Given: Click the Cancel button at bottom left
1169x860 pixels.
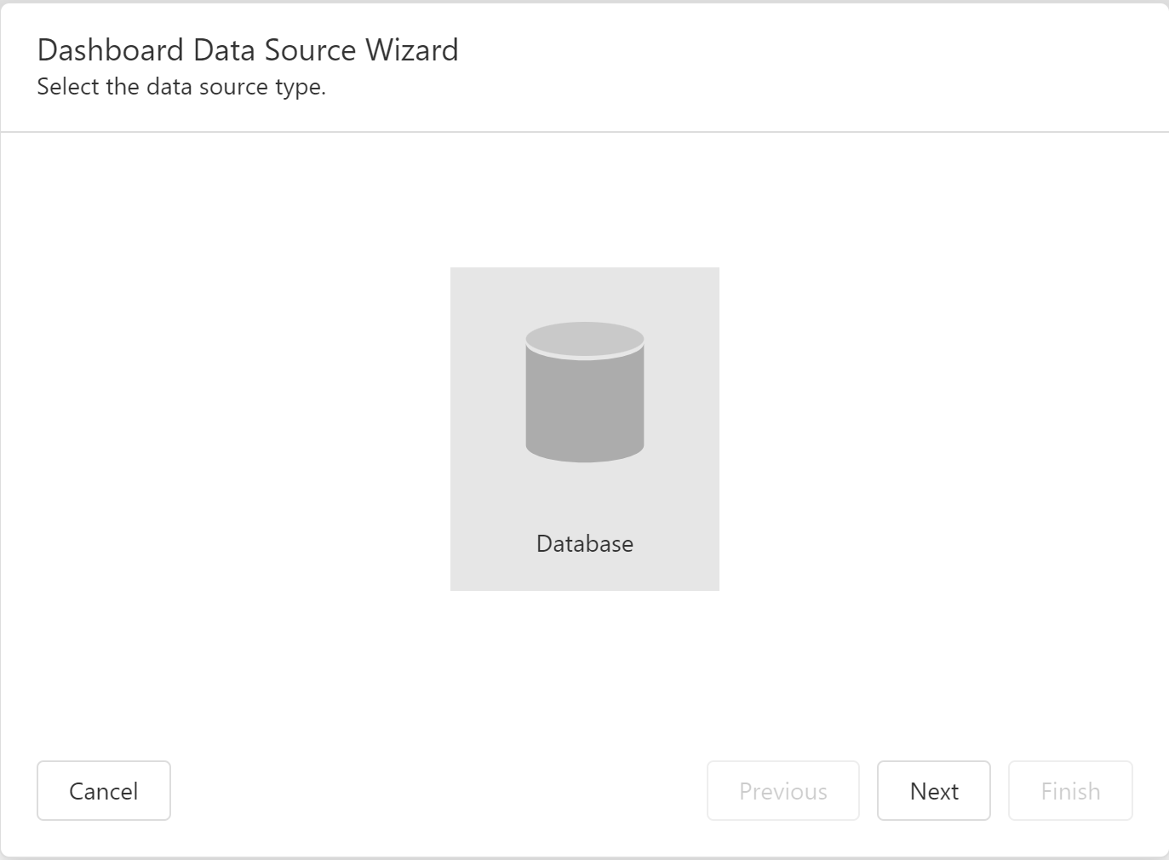Looking at the screenshot, I should pos(104,791).
